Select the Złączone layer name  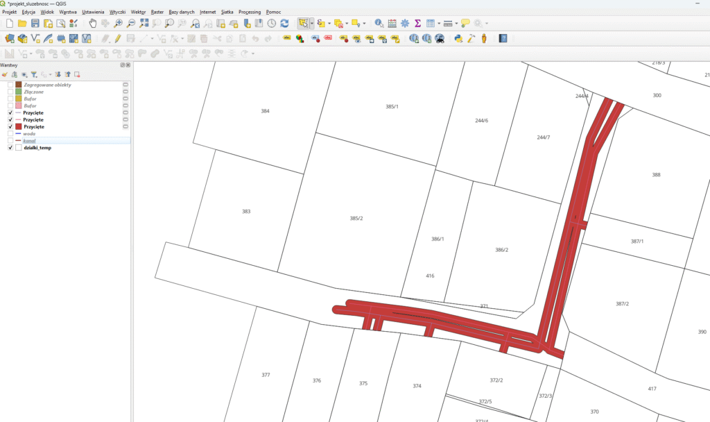[x=34, y=92]
